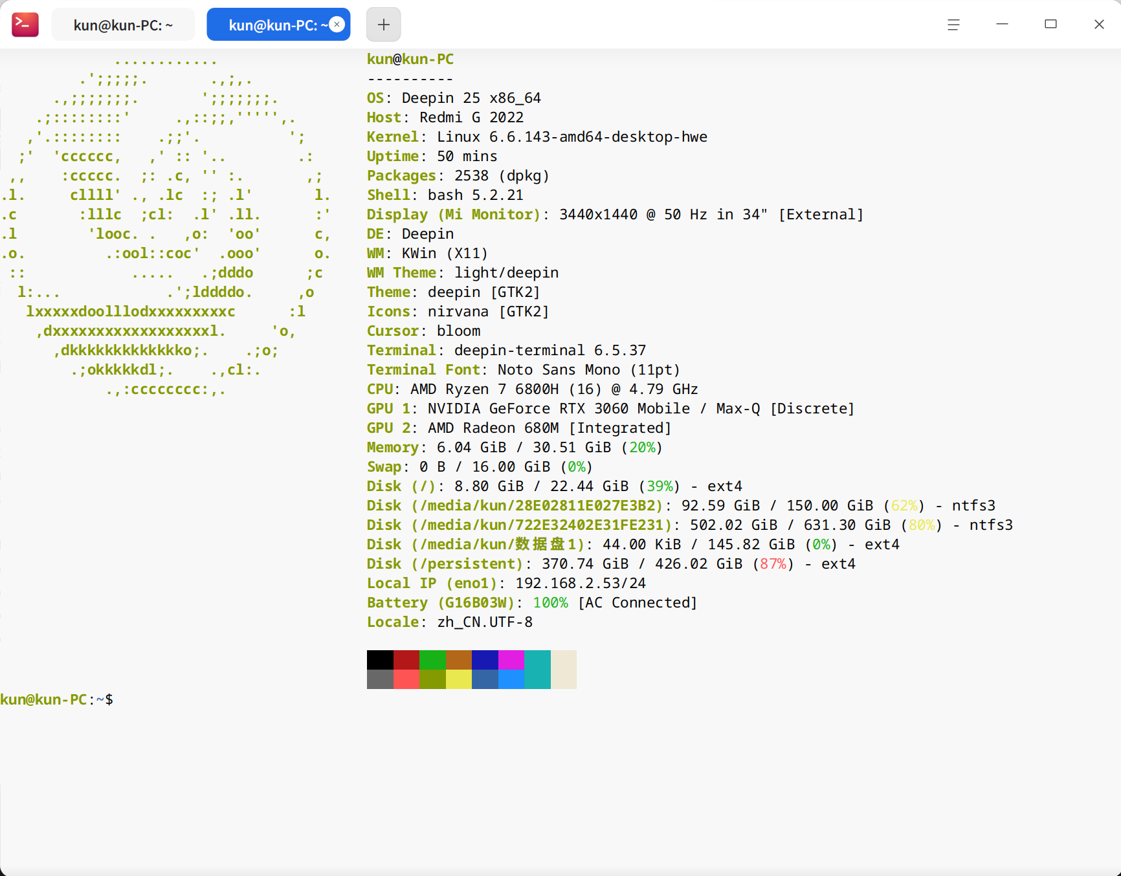This screenshot has width=1121, height=876.
Task: Click the magenta color block
Action: pos(511,660)
